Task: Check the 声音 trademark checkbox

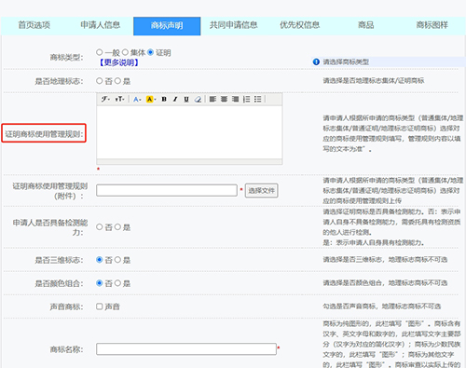Action: pos(100,307)
